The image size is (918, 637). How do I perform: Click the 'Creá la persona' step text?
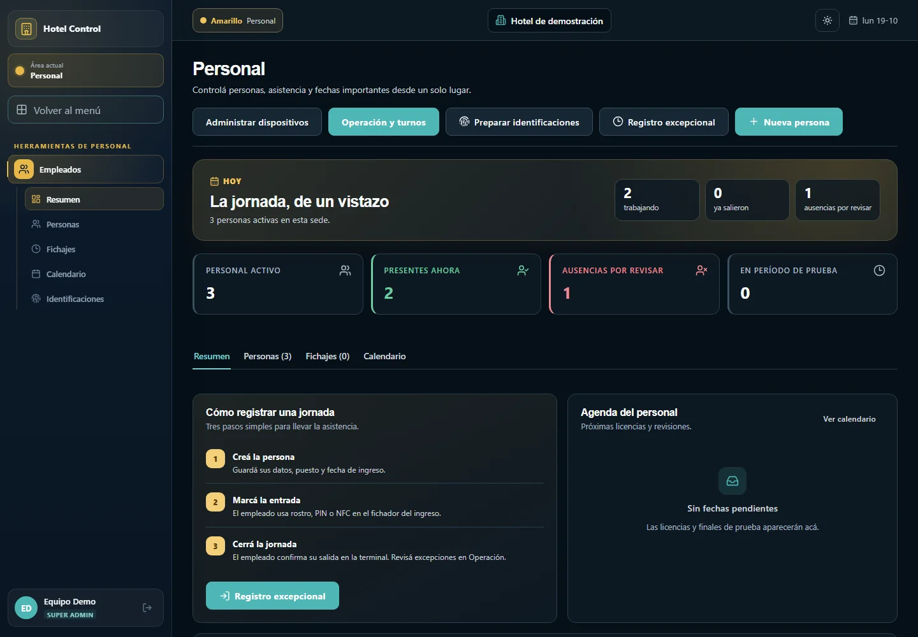tap(263, 457)
